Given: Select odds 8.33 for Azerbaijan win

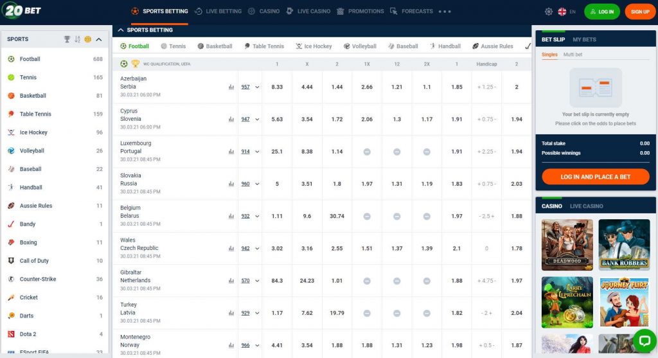Looking at the screenshot, I should [277, 87].
